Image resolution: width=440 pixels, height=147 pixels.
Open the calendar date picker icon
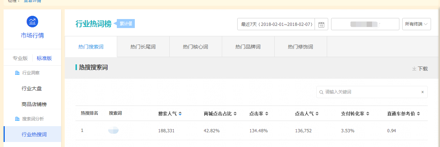click(321, 24)
